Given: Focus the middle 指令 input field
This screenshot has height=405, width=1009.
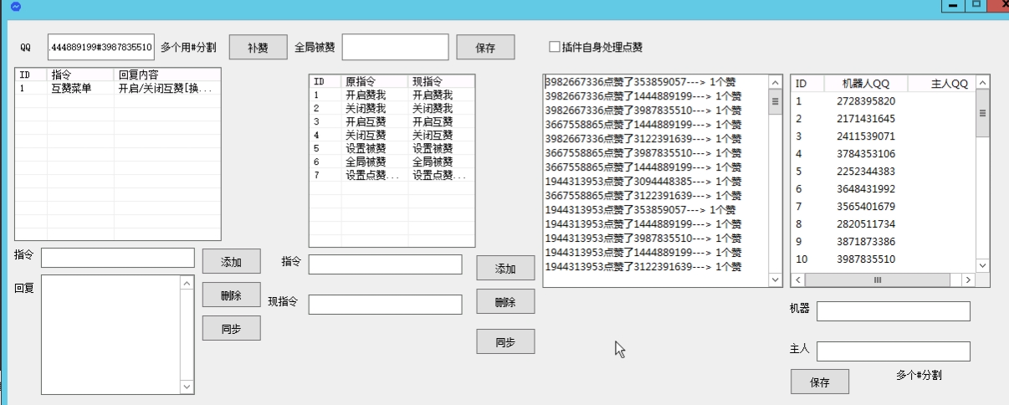Looking at the screenshot, I should 385,264.
